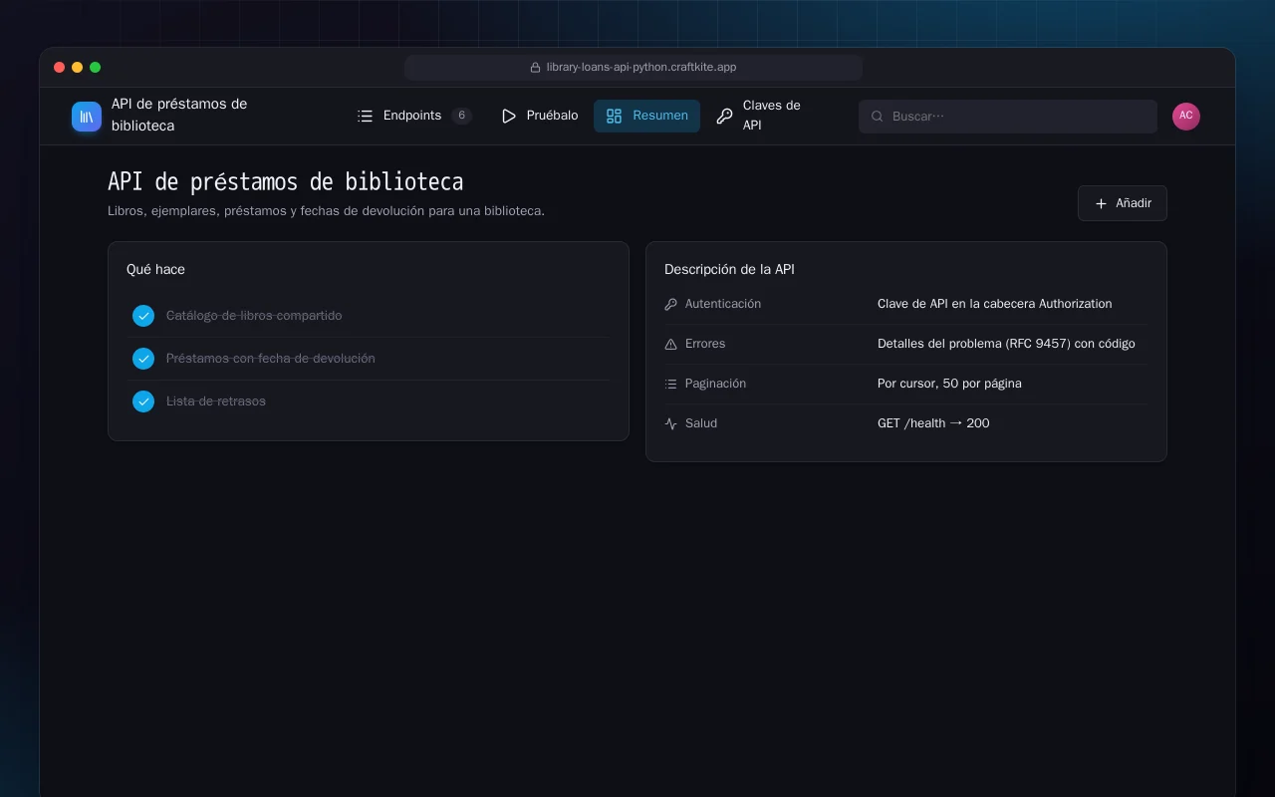This screenshot has height=797, width=1275.
Task: Click the Endpoints list icon
Action: coord(366,116)
